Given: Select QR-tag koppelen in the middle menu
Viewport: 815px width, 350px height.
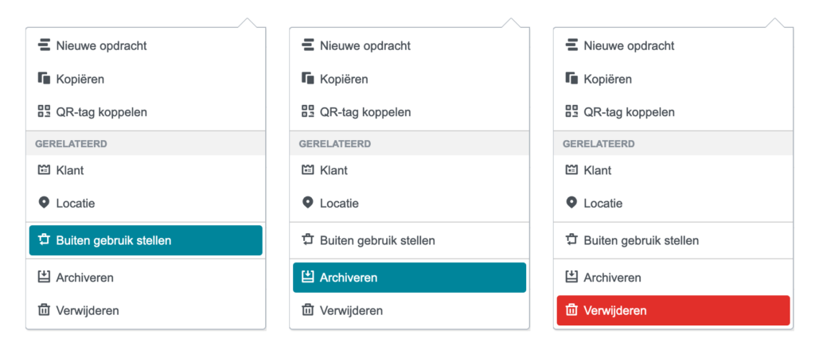Looking at the screenshot, I should pos(365,112).
